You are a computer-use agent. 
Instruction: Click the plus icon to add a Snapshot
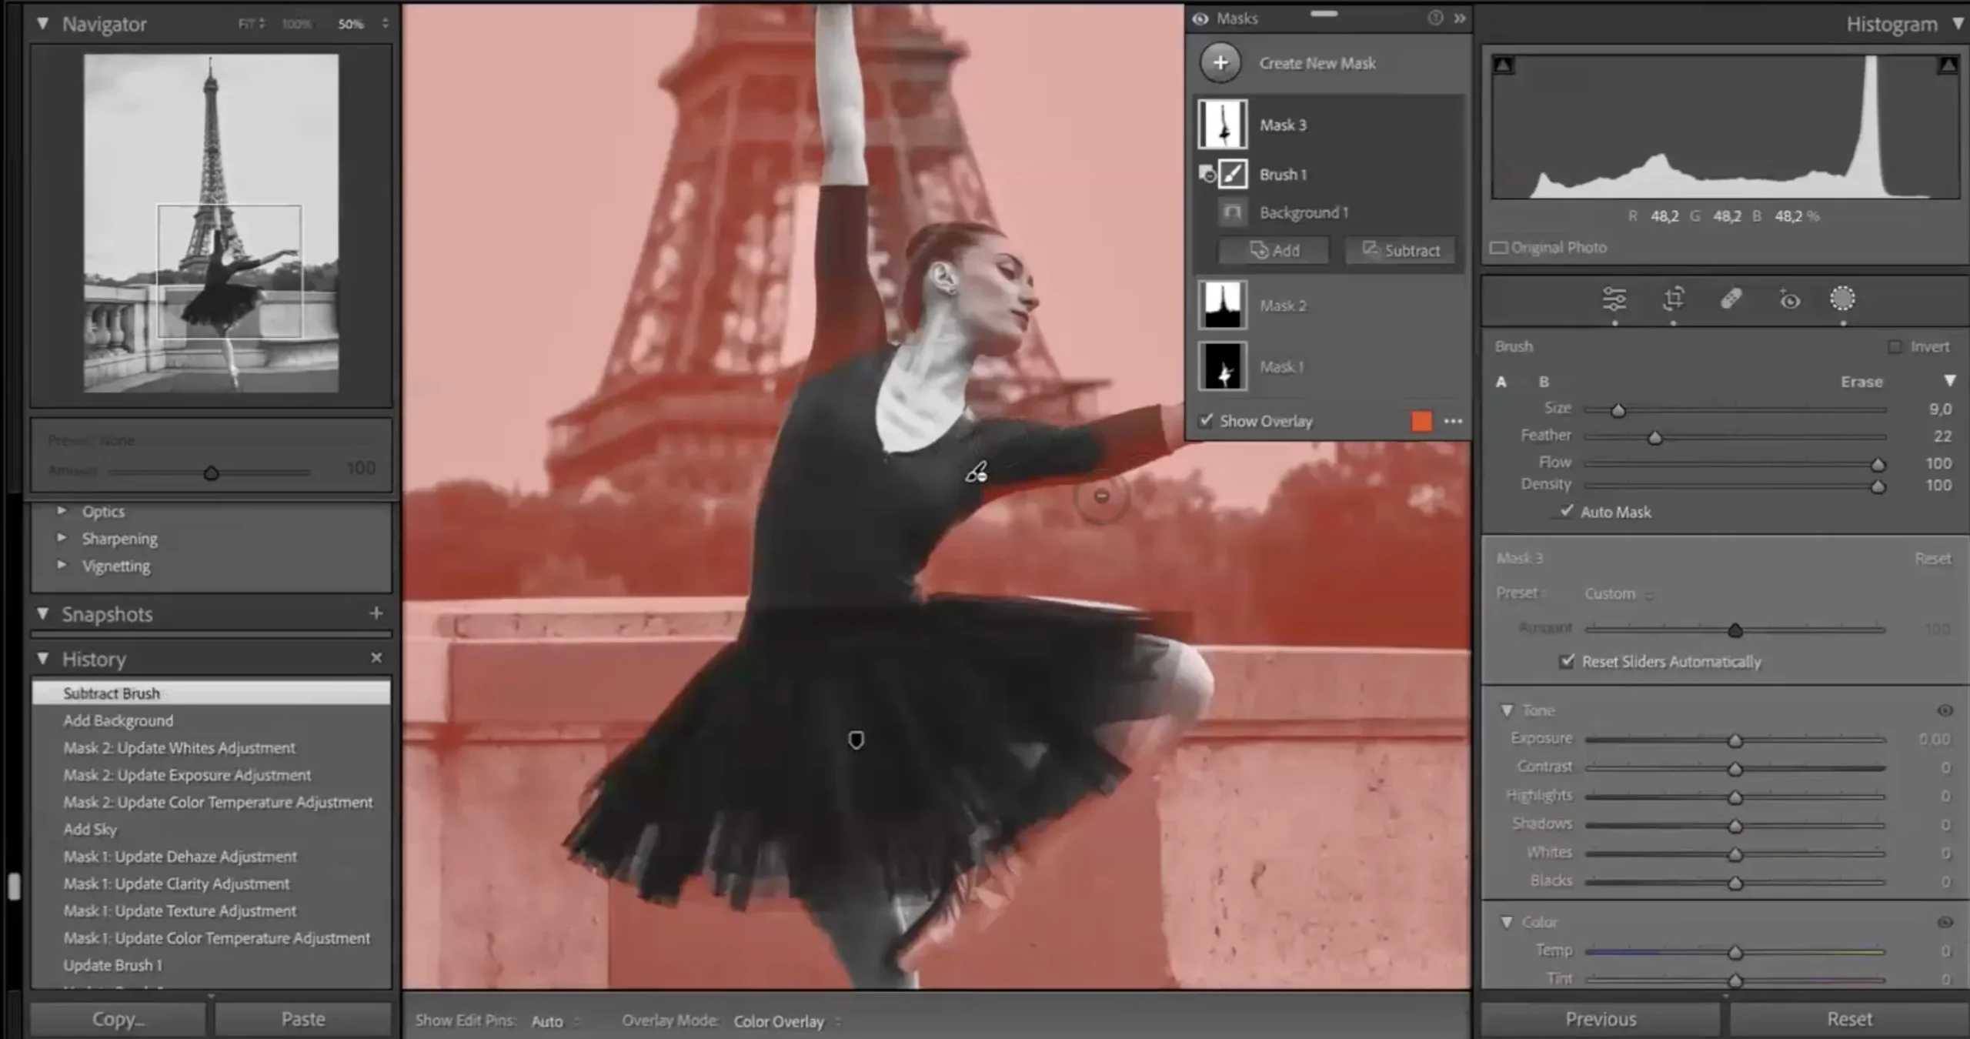376,613
